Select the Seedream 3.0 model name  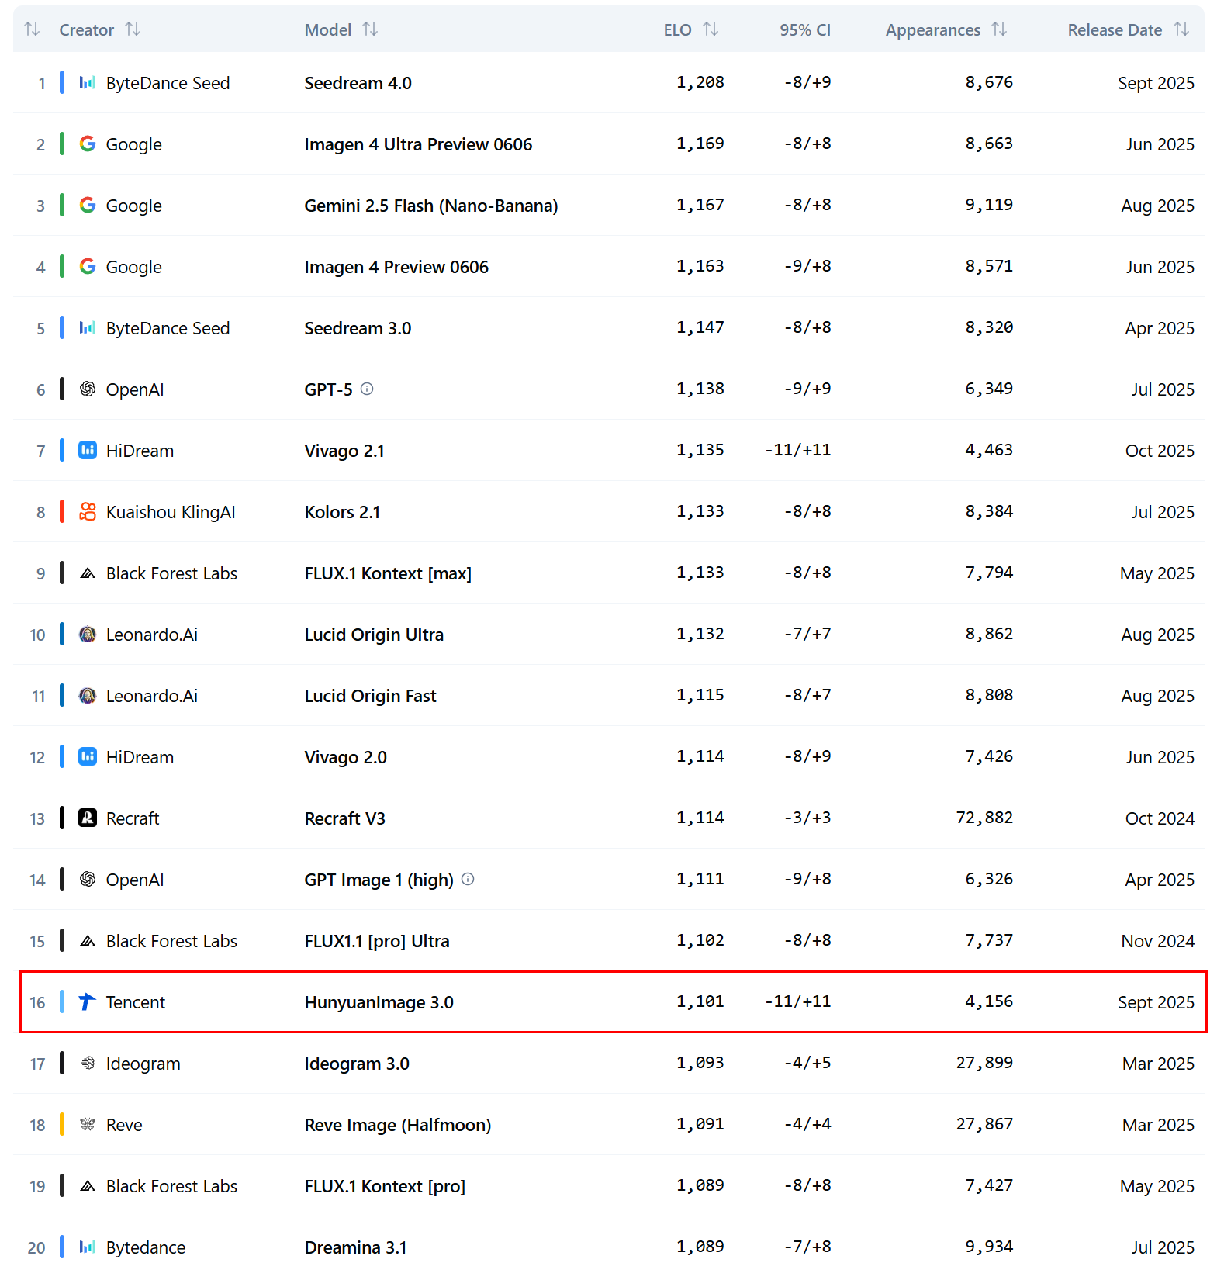point(358,328)
